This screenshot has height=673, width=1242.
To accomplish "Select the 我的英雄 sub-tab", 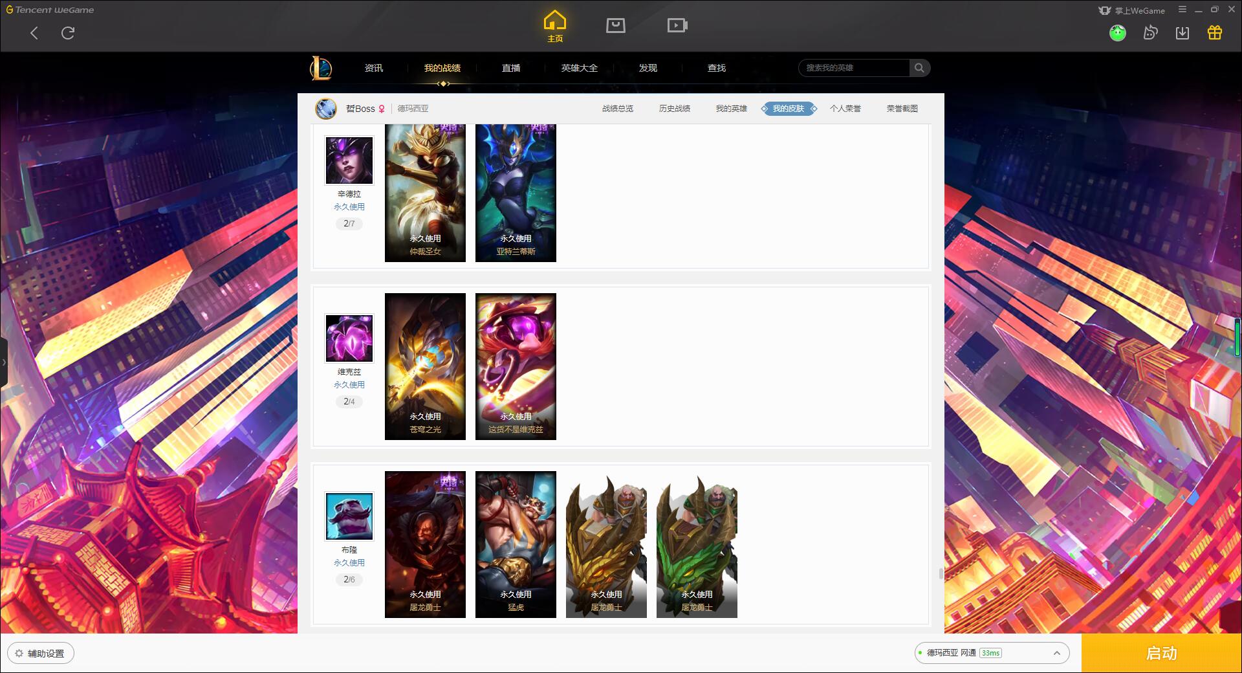I will (x=732, y=109).
